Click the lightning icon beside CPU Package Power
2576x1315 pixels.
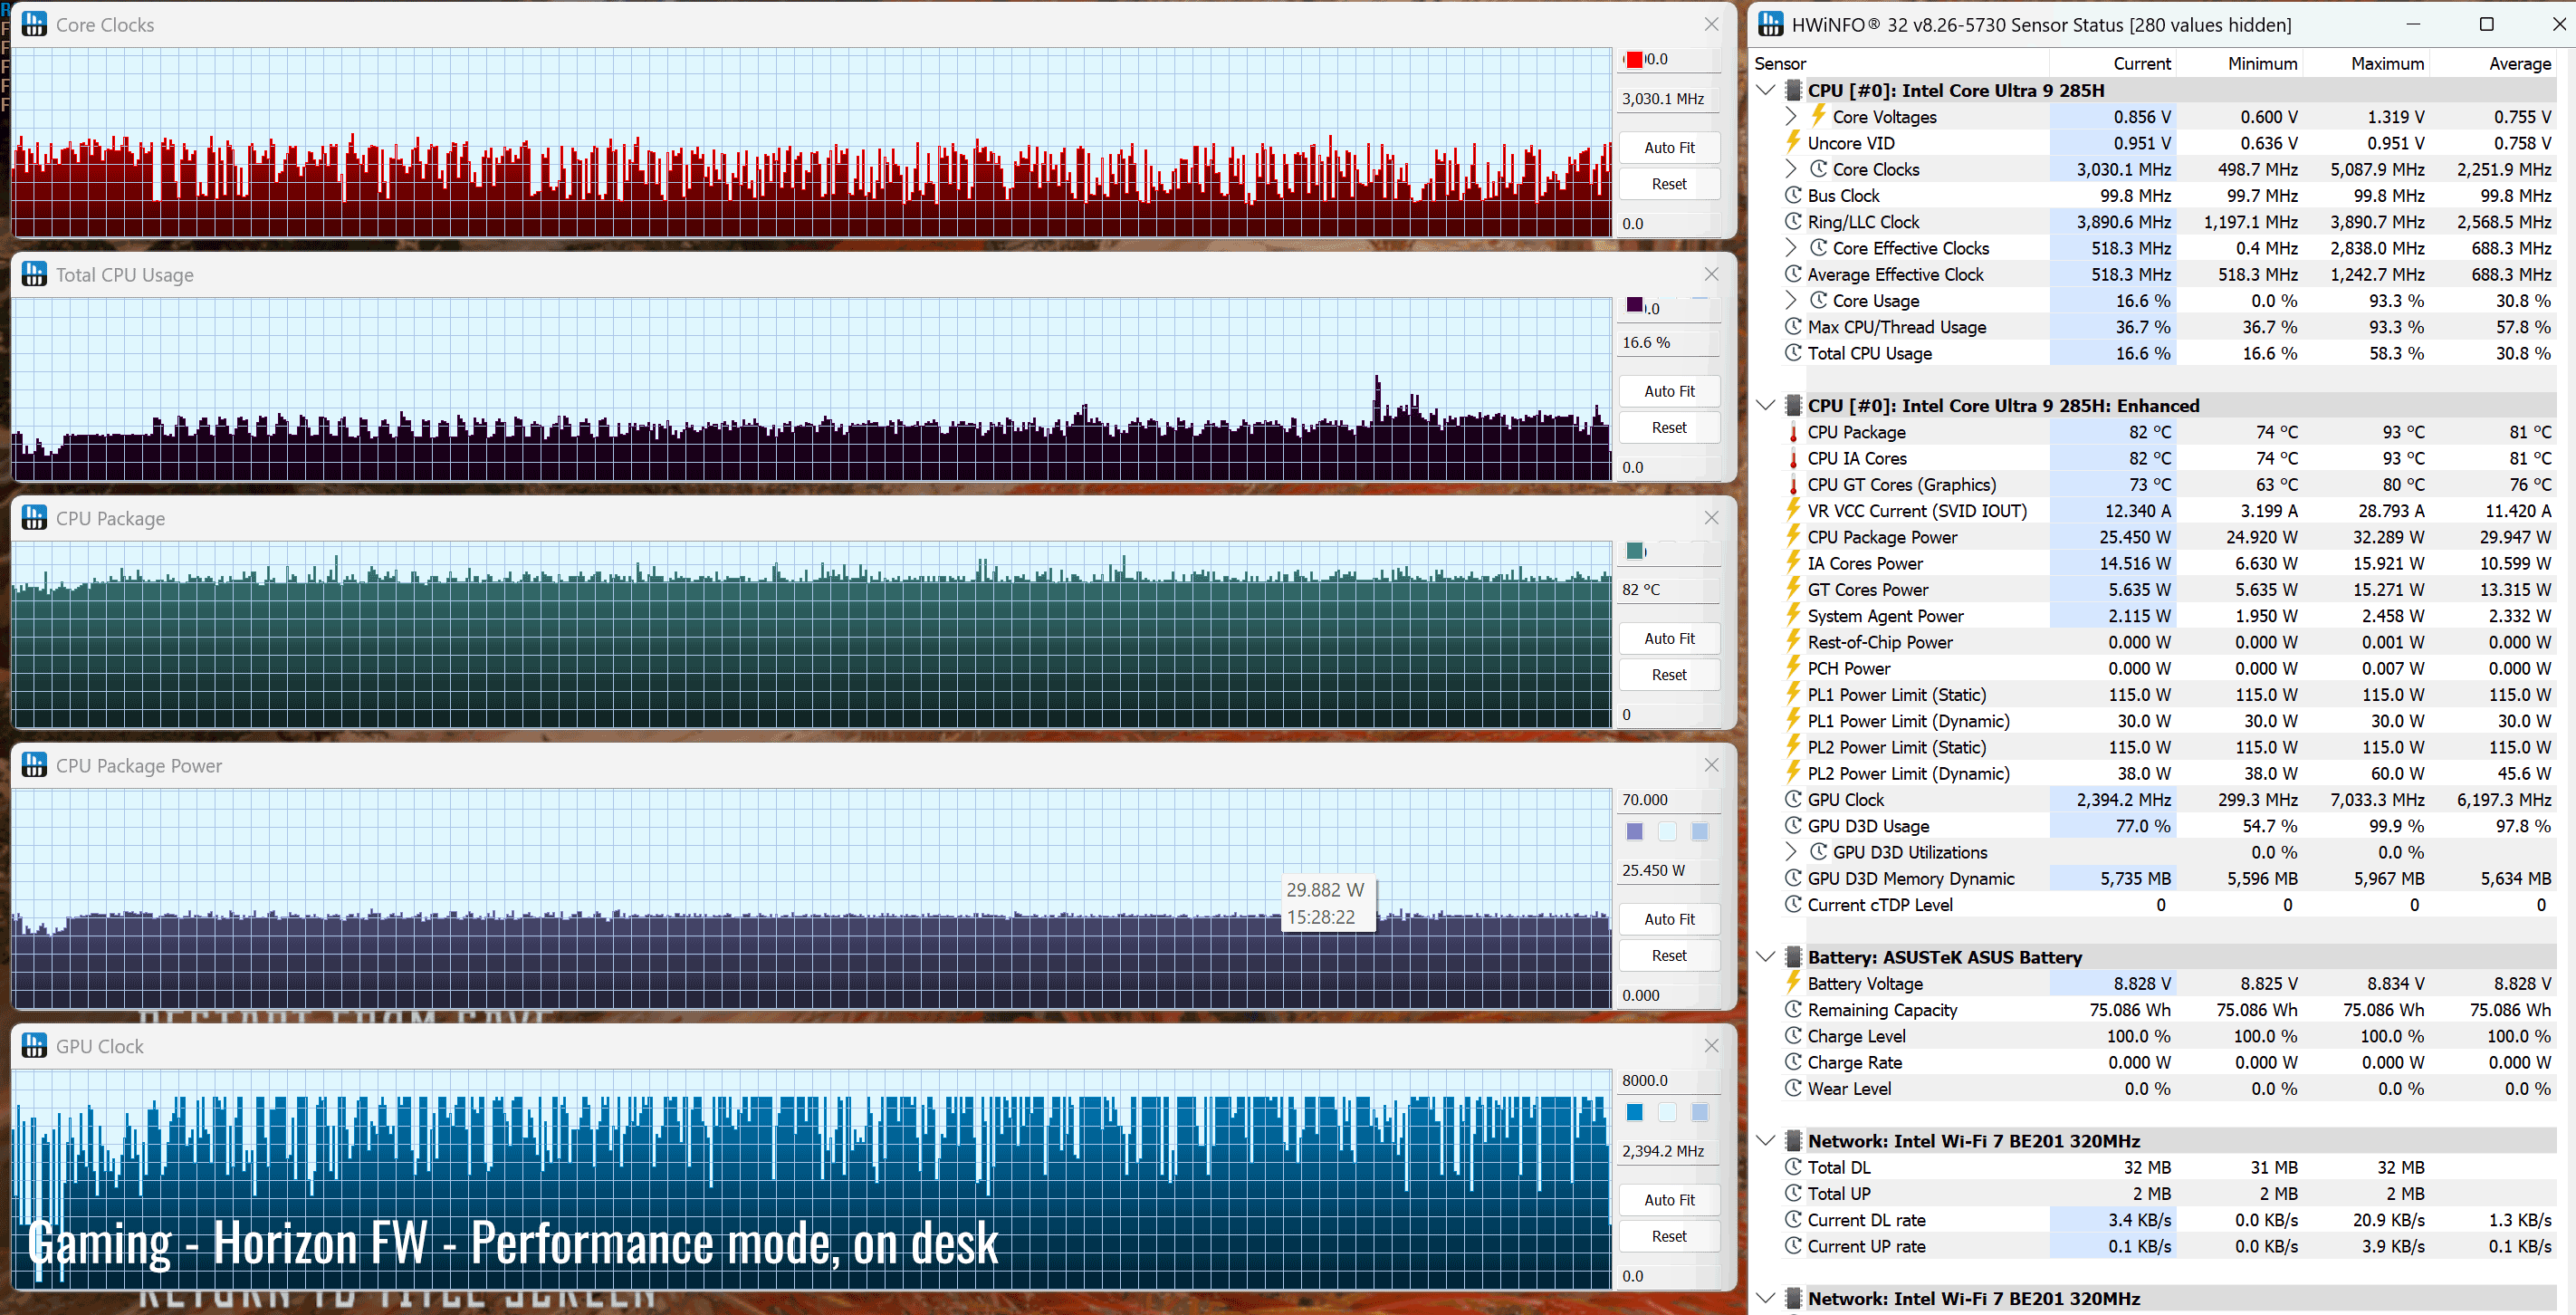pos(1793,536)
